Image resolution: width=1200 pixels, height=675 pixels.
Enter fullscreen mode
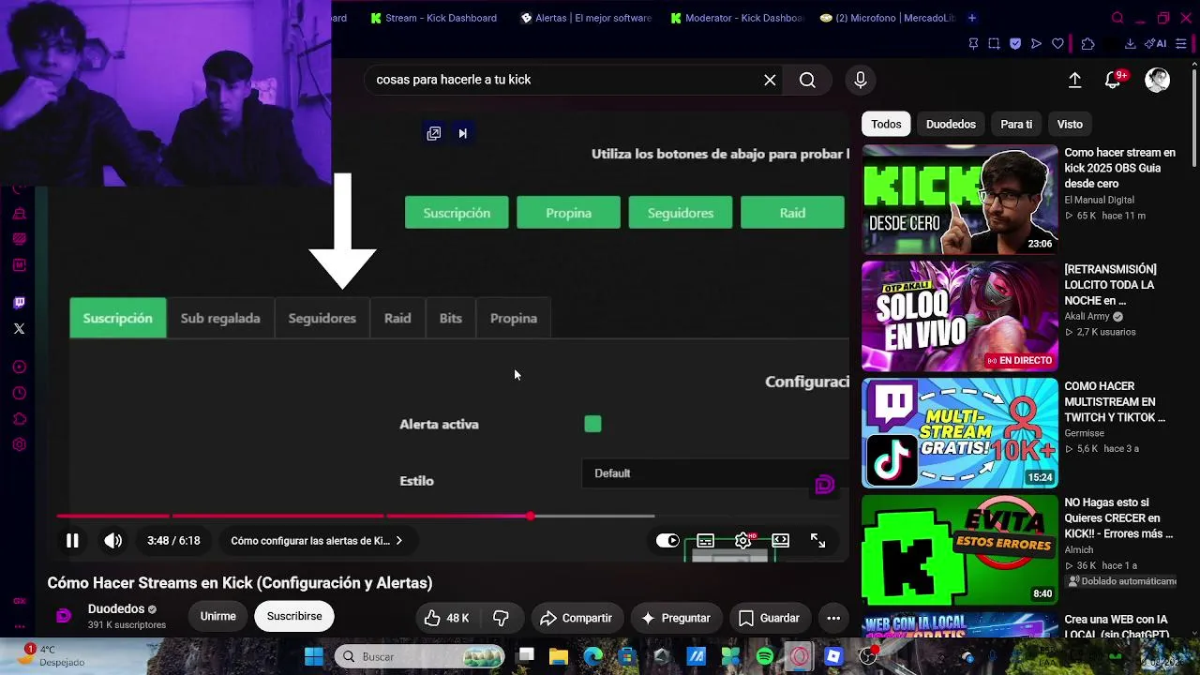[x=818, y=541]
